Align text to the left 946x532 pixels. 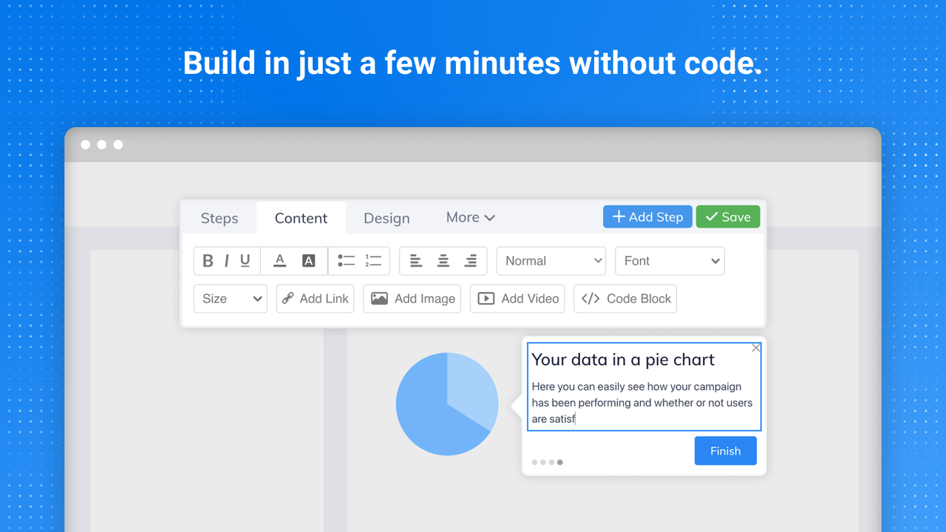pos(416,261)
